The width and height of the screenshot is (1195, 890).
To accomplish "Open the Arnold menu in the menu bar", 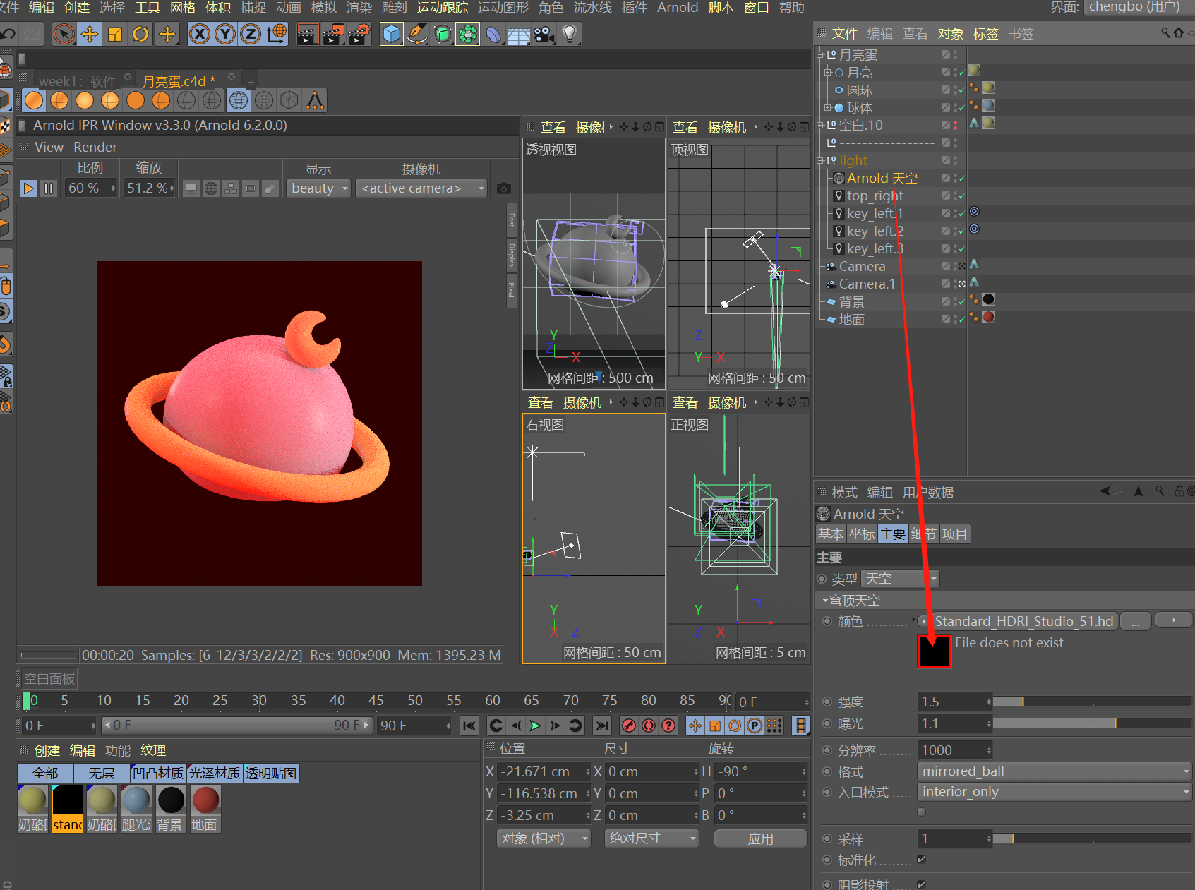I will click(678, 7).
